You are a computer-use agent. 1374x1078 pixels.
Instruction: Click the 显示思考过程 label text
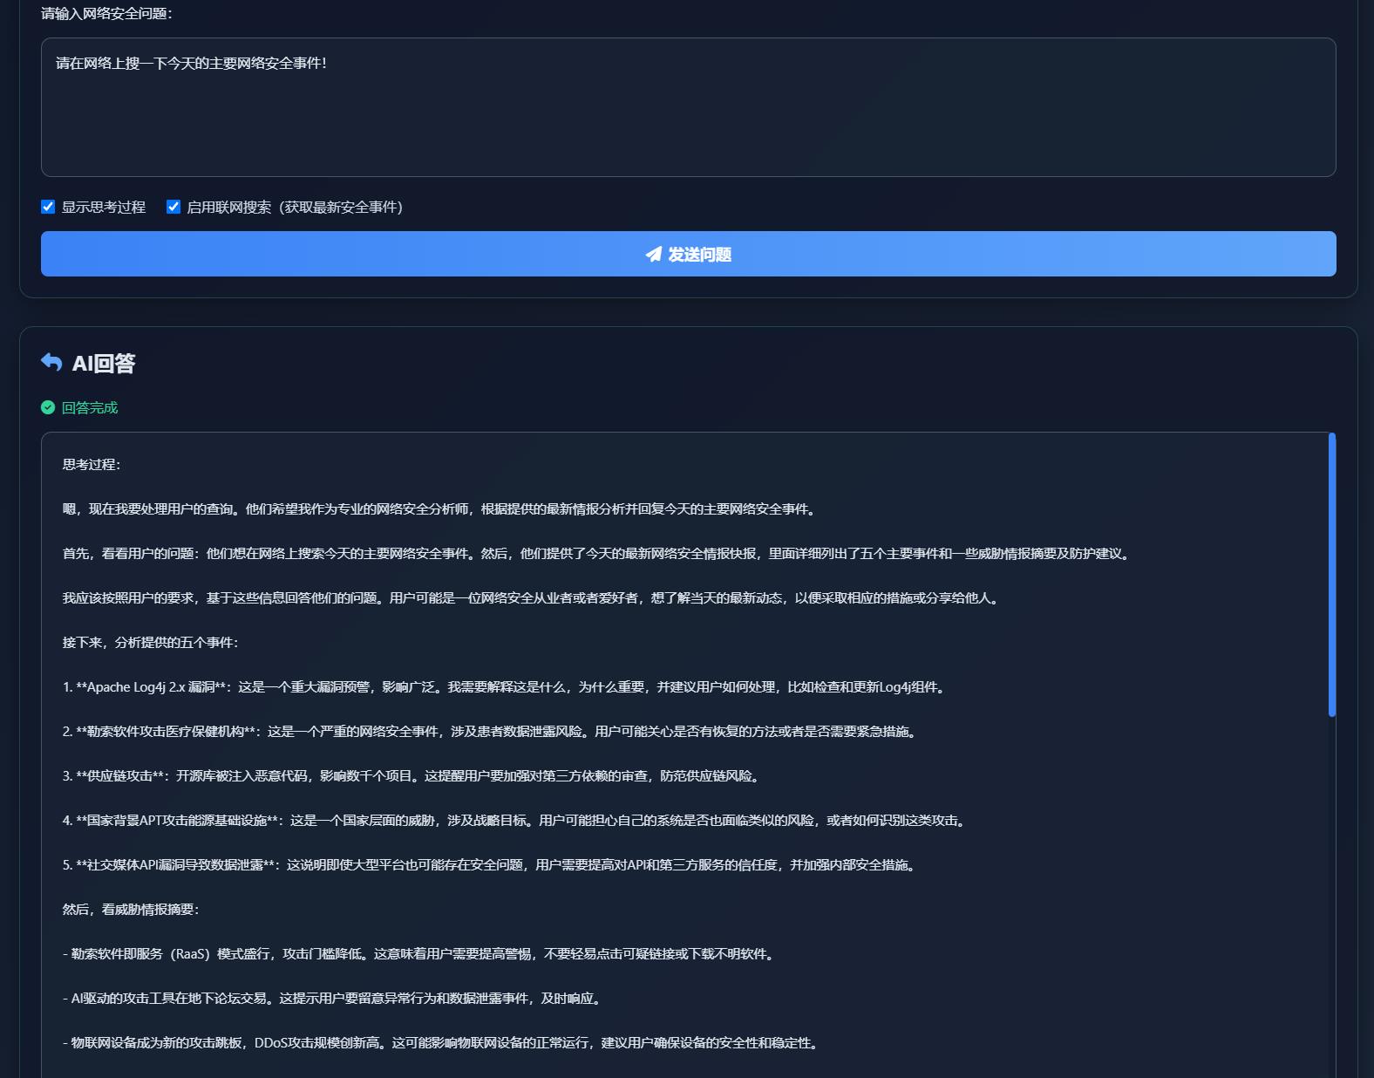[103, 207]
